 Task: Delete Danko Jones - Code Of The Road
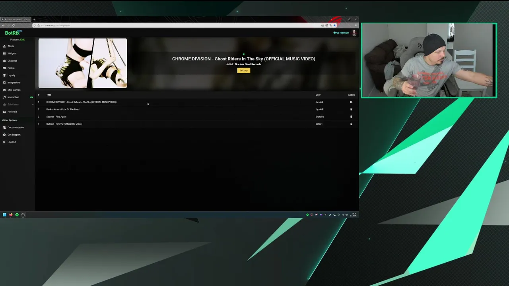[x=351, y=109]
